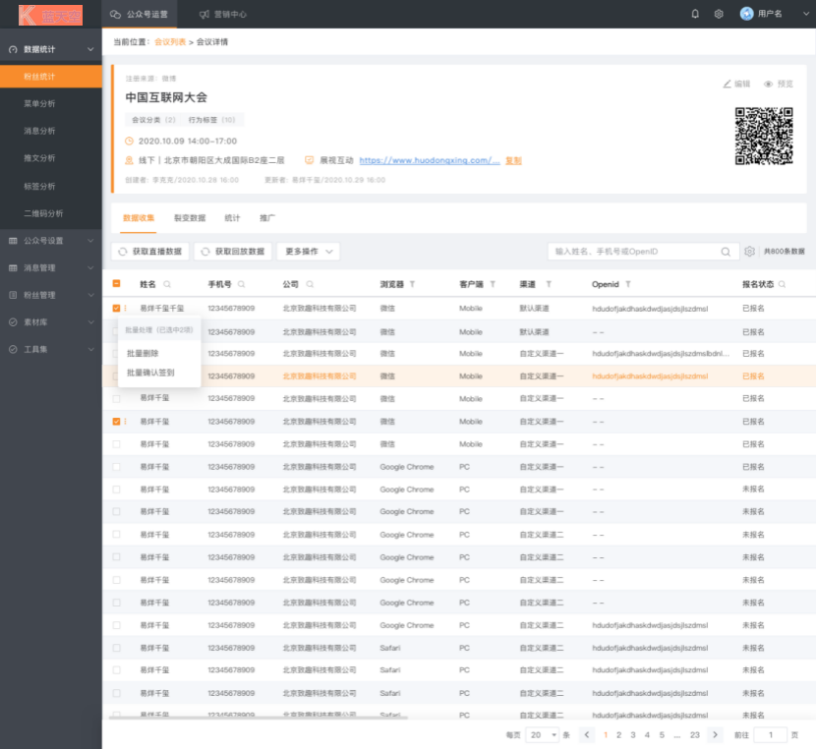Expand 公众号设置 in the sidebar

pos(51,240)
